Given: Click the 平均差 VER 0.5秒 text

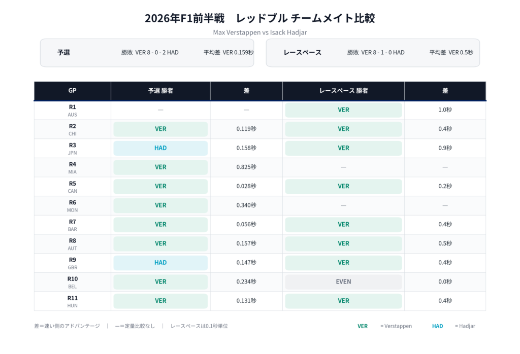Looking at the screenshot, I should 451,53.
